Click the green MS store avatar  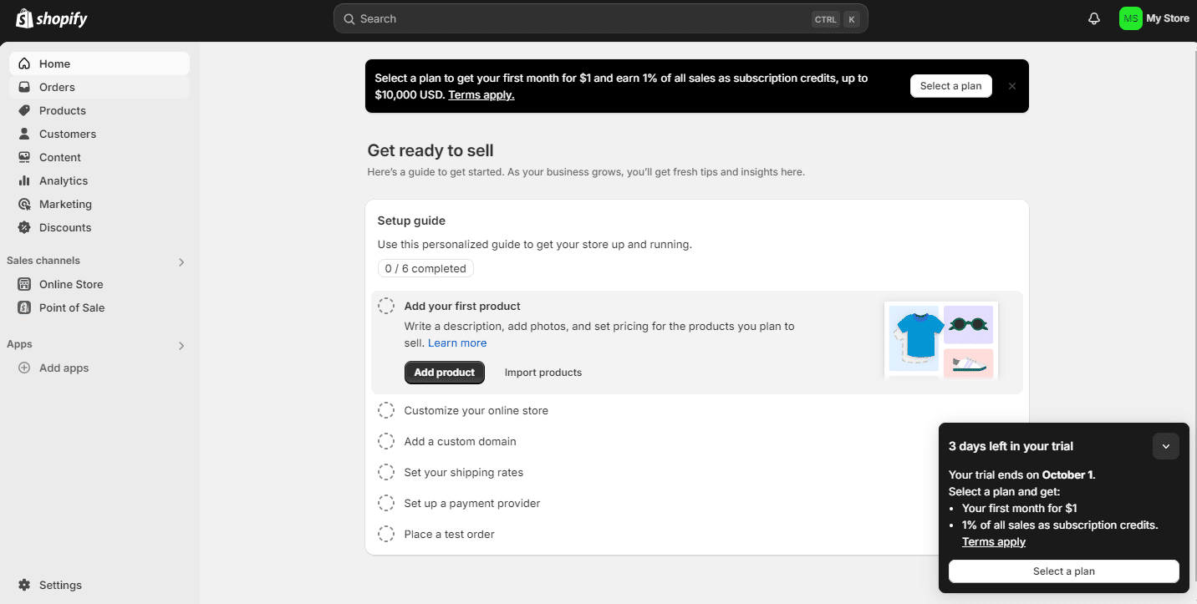click(1130, 18)
